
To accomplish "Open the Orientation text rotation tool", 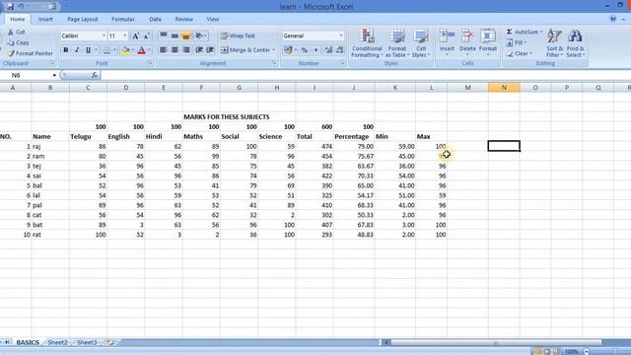I will click(200, 35).
